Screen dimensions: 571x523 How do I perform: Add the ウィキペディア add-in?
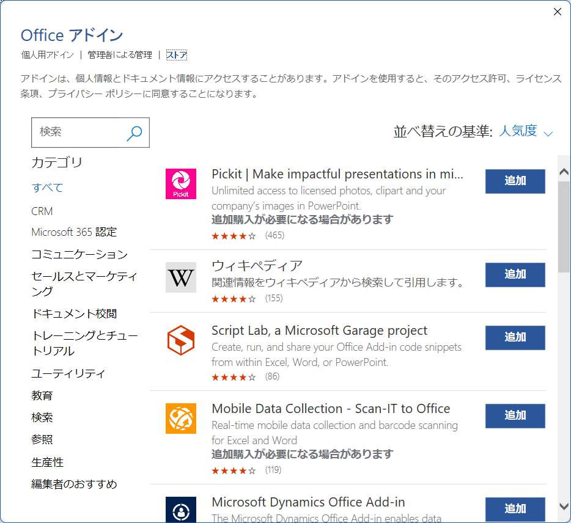point(515,275)
